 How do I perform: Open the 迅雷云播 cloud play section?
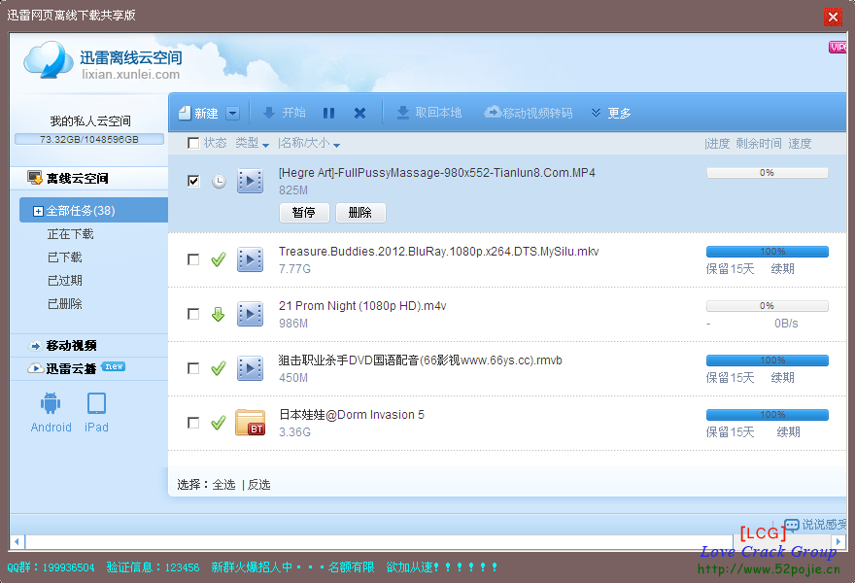pos(71,368)
